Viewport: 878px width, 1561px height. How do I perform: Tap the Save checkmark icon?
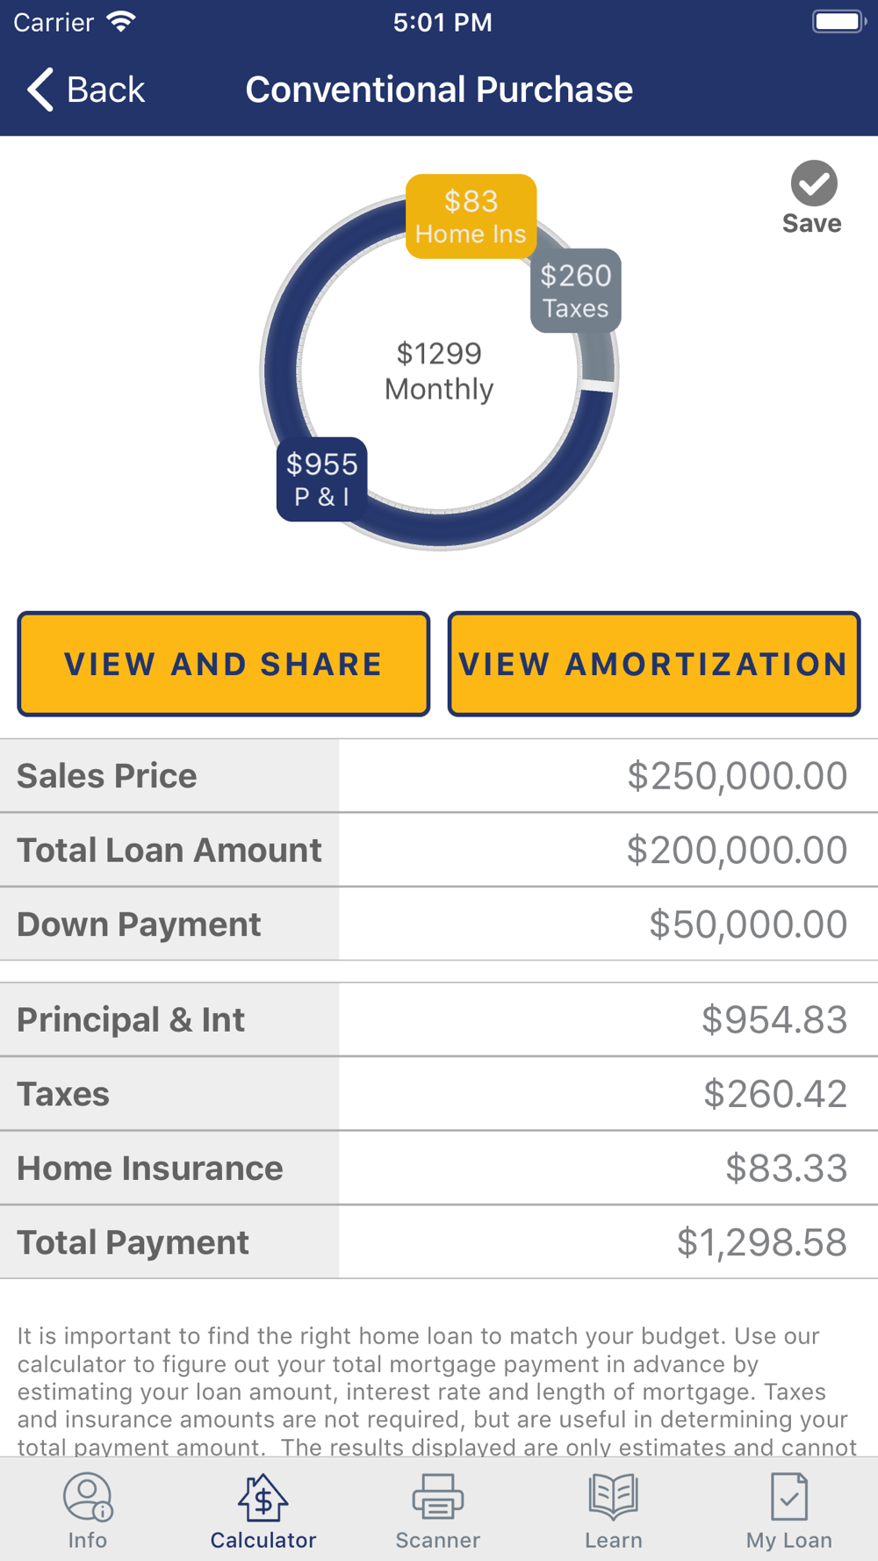813,183
